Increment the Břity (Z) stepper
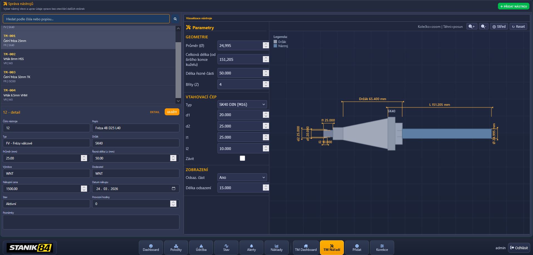The image size is (533, 255). (266, 83)
